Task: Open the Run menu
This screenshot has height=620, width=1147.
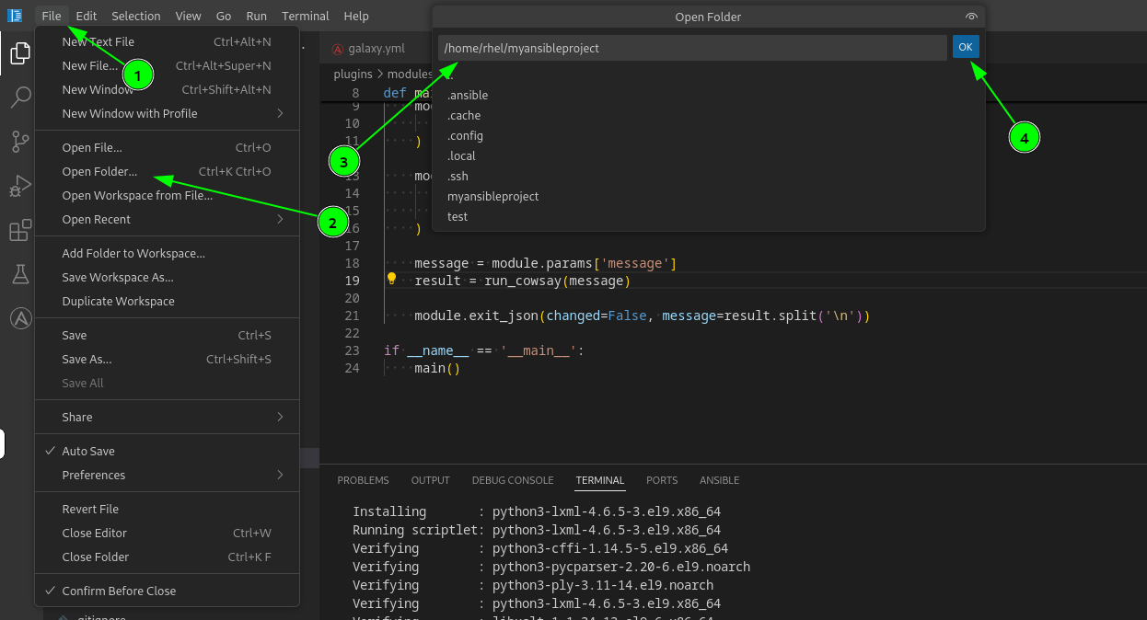Action: (257, 16)
